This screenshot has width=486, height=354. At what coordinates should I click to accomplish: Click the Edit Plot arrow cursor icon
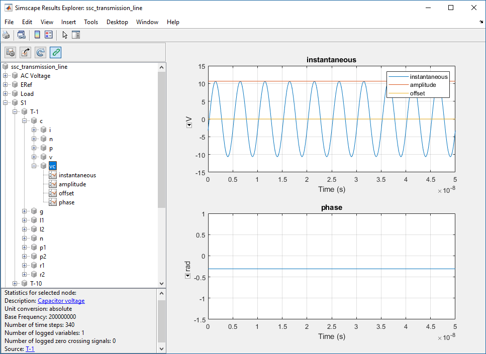65,35
